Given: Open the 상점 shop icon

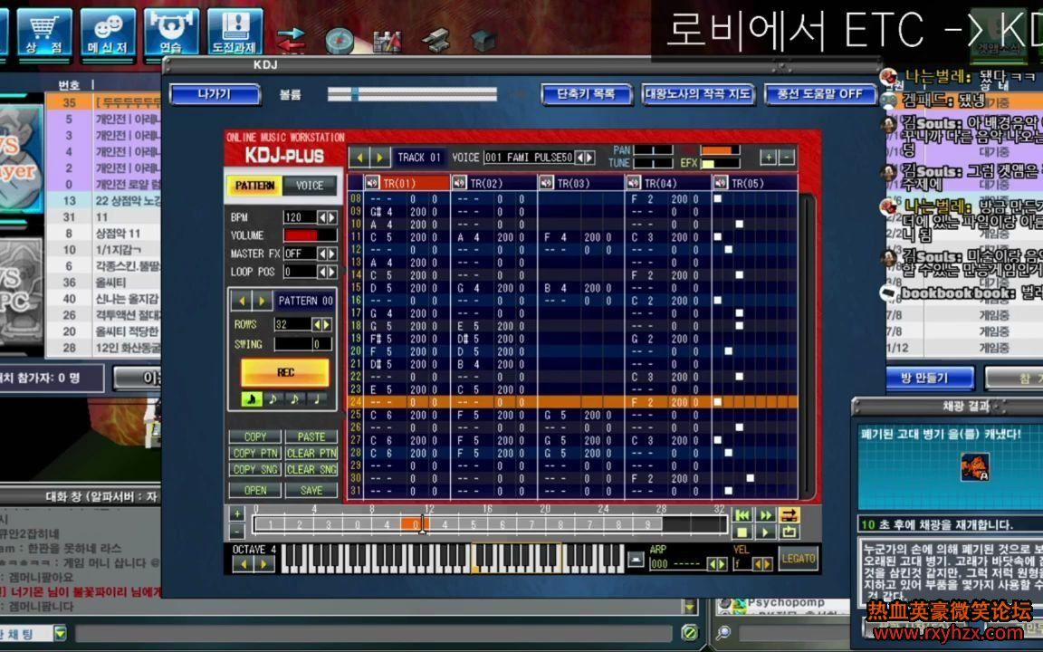Looking at the screenshot, I should (43, 27).
